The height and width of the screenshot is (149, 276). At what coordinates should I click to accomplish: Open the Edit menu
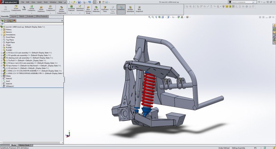click(28, 2)
